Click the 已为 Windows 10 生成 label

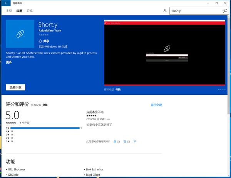pyautogui.click(x=53, y=46)
